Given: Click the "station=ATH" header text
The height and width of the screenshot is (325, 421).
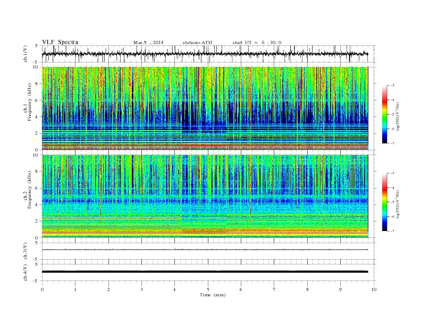Looking at the screenshot, I should click(x=197, y=42).
